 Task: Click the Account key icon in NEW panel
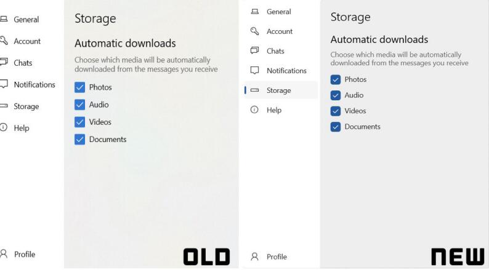[254, 31]
